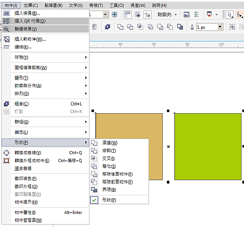Screen dimensions: 244x227
Task: Click toolbar Boundary shaping button
Action: 180,27
